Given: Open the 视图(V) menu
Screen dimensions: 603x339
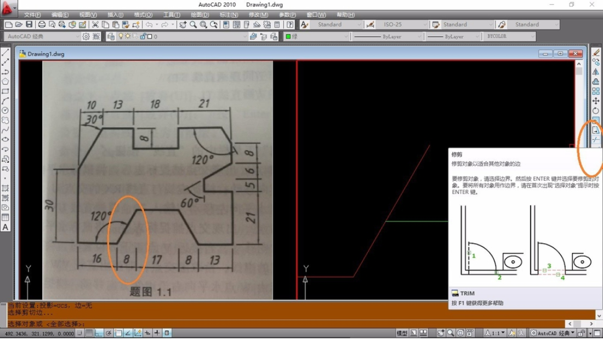Looking at the screenshot, I should [x=88, y=15].
